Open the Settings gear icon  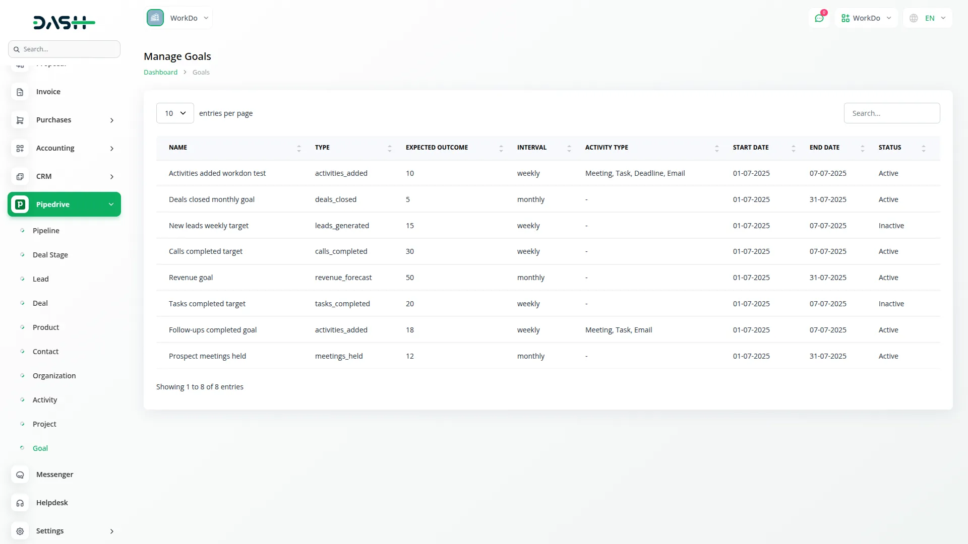[20, 531]
